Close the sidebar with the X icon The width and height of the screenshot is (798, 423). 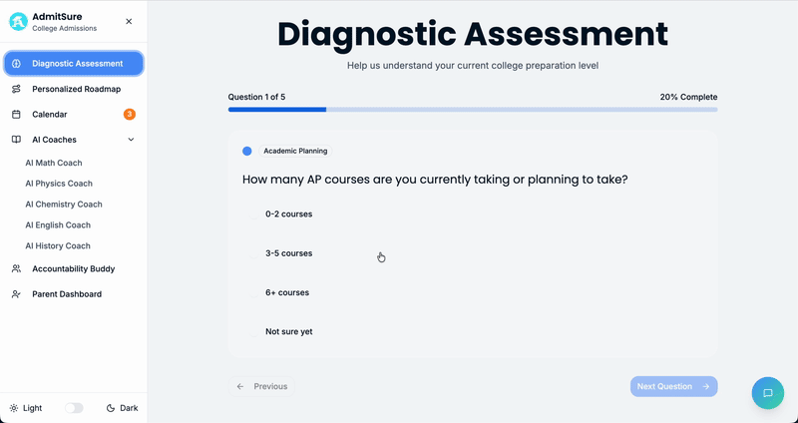coord(129,21)
